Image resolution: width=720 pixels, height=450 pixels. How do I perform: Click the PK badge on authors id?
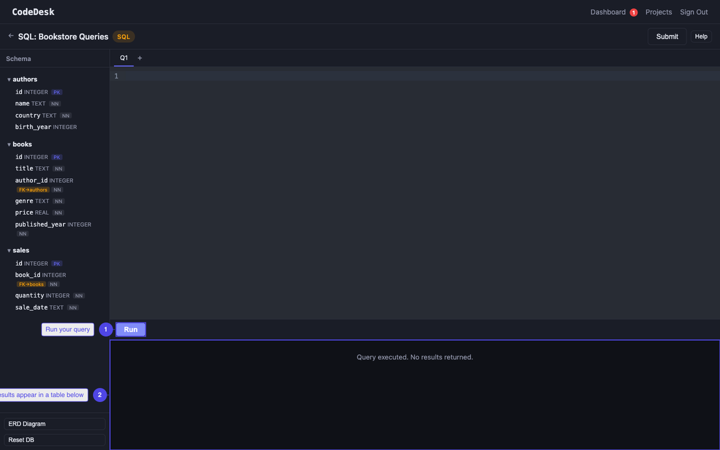tap(56, 92)
